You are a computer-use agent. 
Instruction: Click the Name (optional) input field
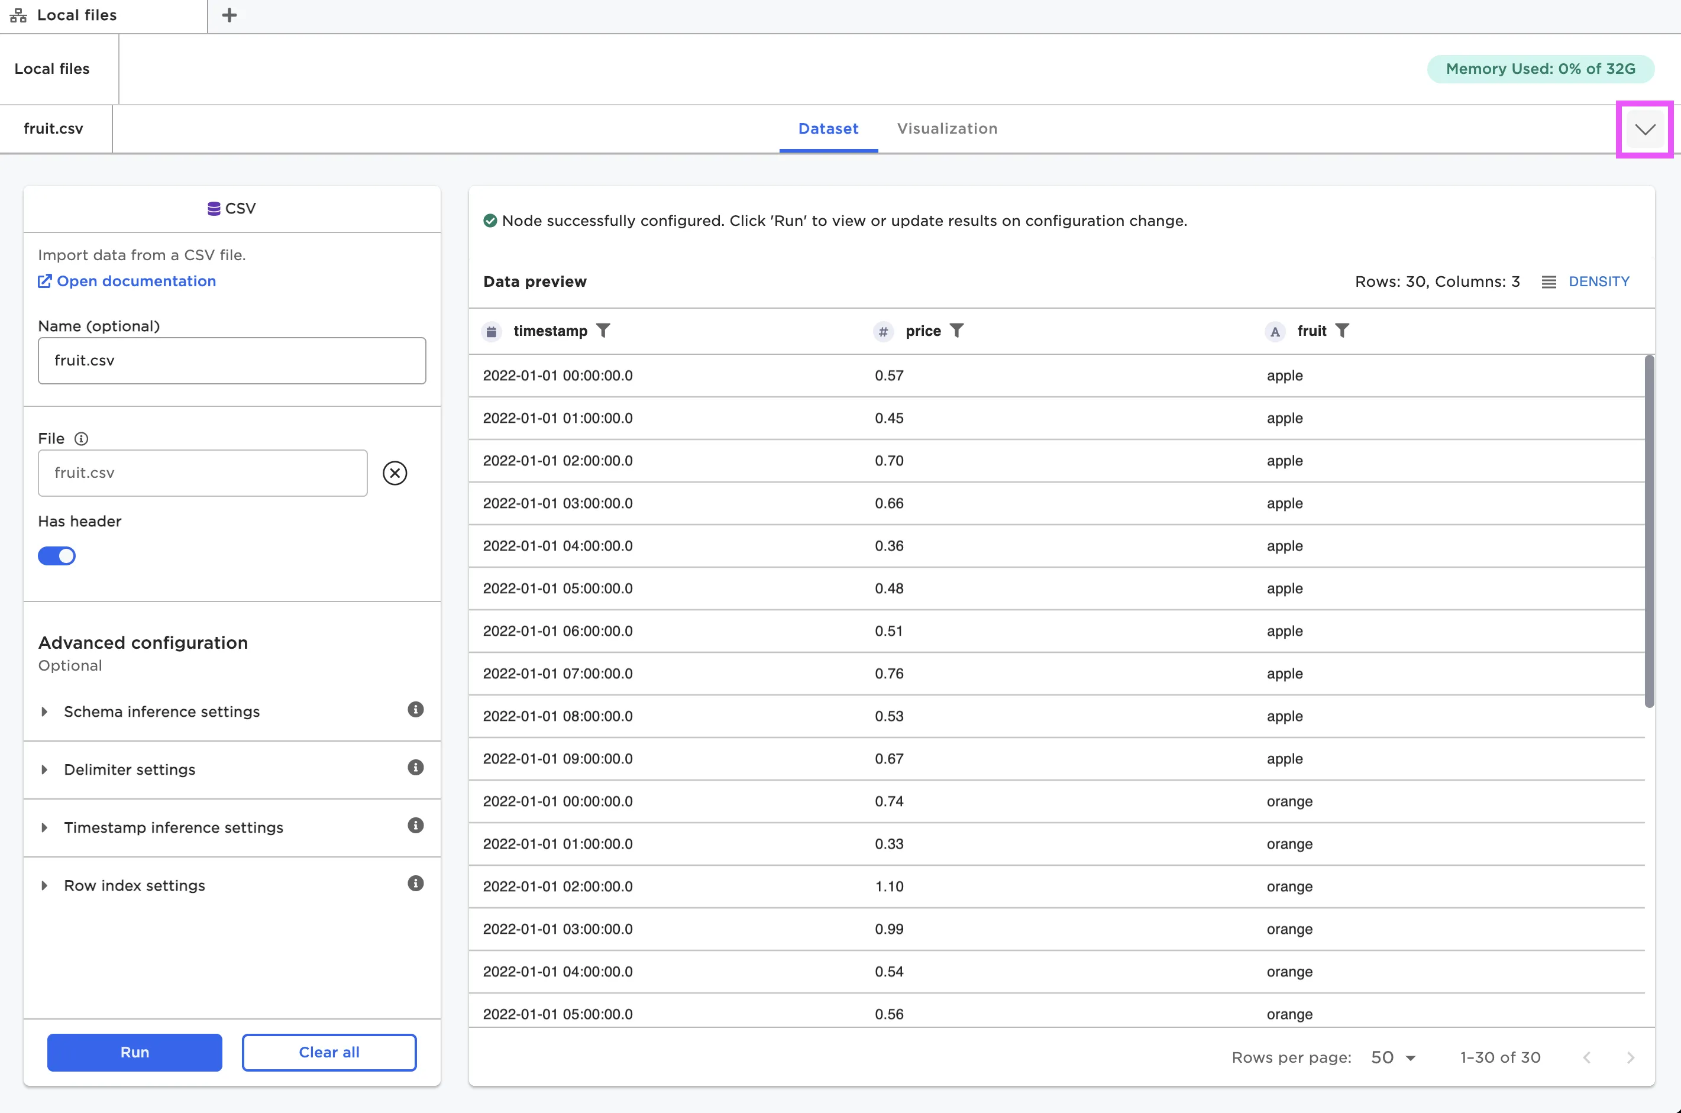[231, 361]
